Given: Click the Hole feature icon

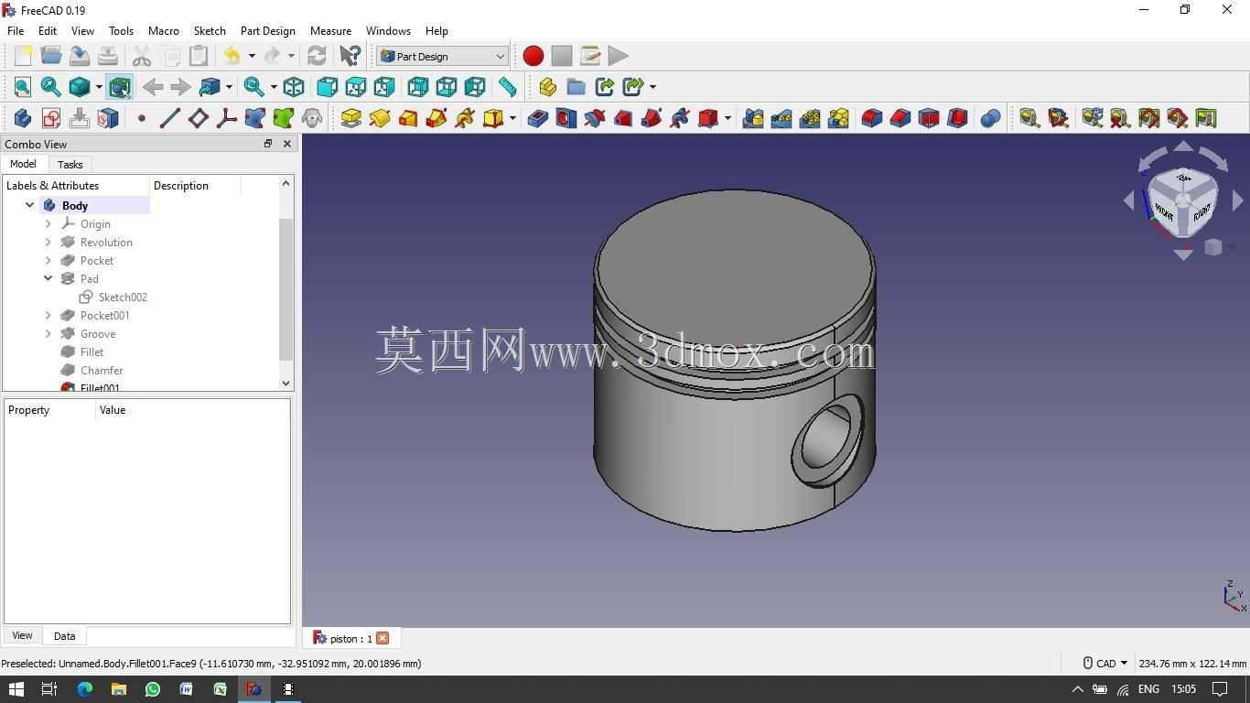Looking at the screenshot, I should click(x=566, y=118).
